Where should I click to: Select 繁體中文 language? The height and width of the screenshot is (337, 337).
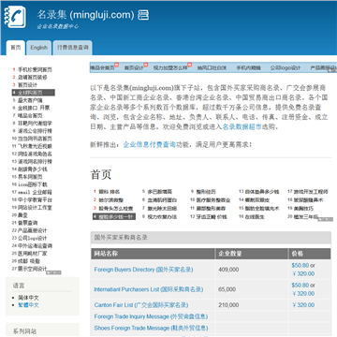point(28,305)
